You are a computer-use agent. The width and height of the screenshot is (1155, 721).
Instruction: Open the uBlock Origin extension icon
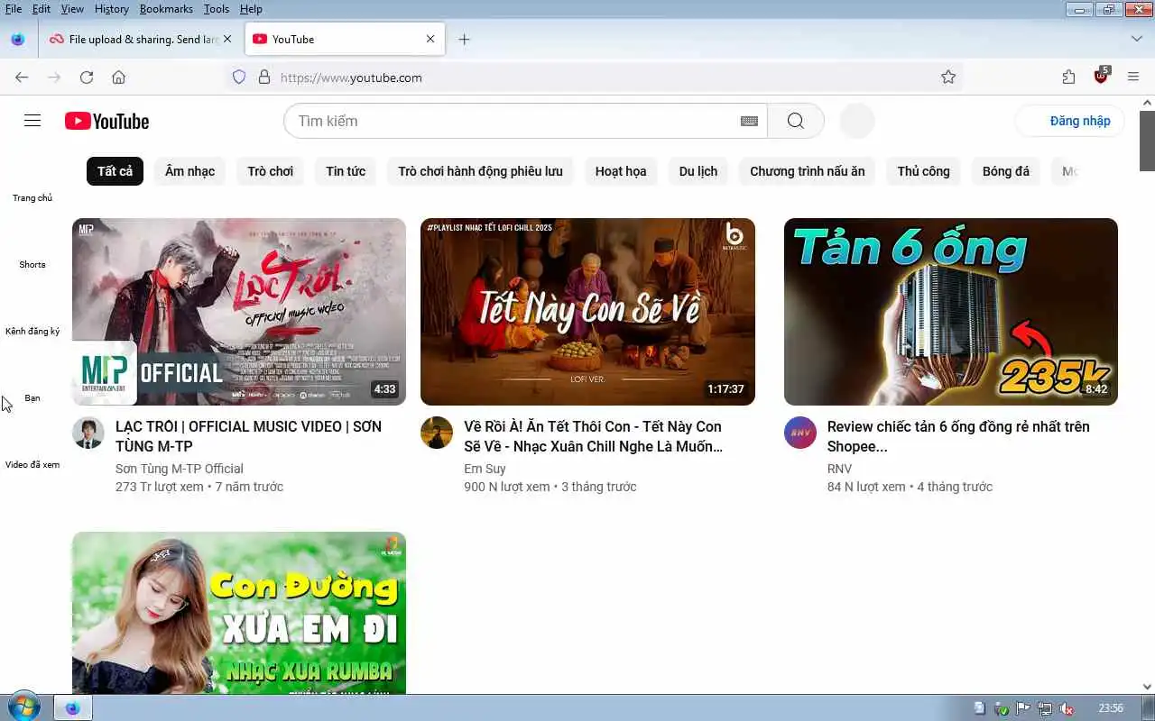pos(1101,76)
